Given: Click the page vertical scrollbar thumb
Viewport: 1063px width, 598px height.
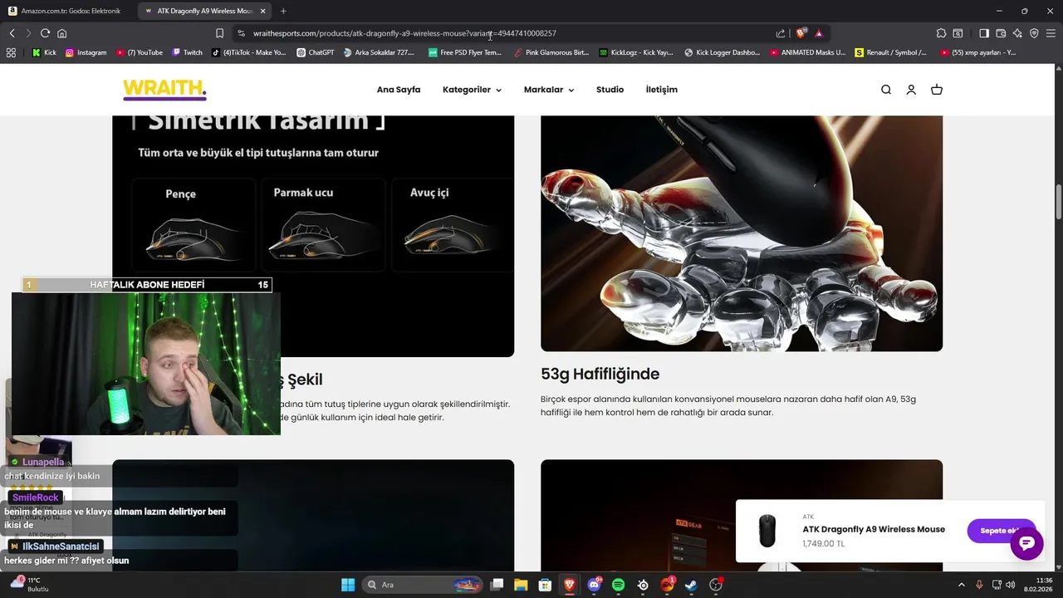Looking at the screenshot, I should pos(1059,203).
